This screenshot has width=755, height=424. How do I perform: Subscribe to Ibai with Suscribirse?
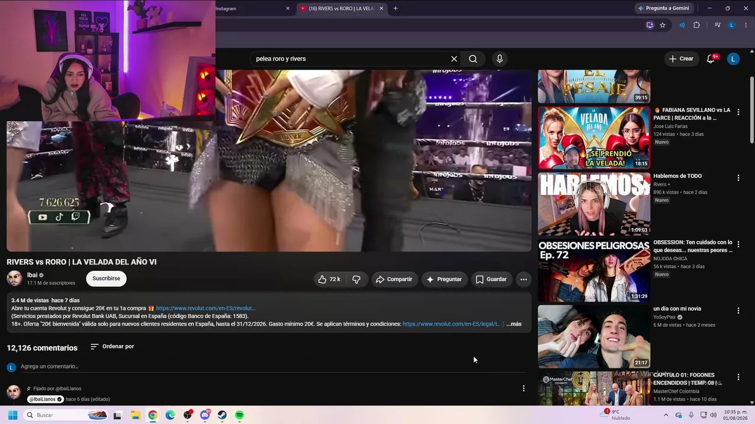(106, 279)
